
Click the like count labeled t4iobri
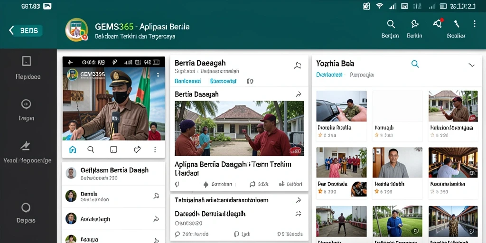290,184
